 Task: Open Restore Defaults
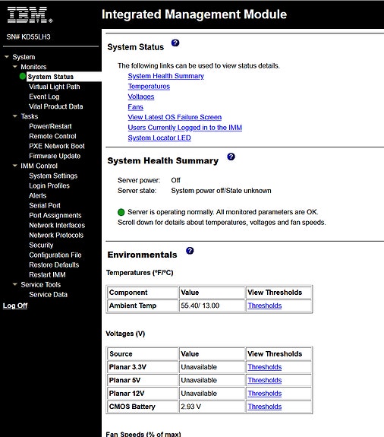pos(54,264)
